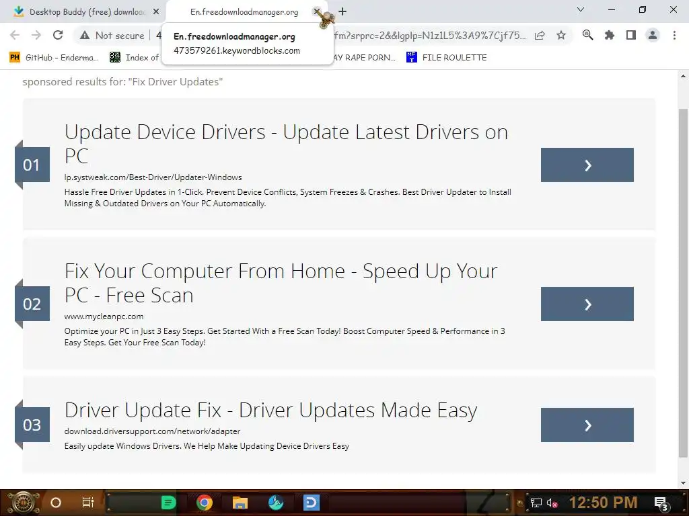Click the Hassle Free Driver Updates description text
Screen dimensions: 689x516
287,198
